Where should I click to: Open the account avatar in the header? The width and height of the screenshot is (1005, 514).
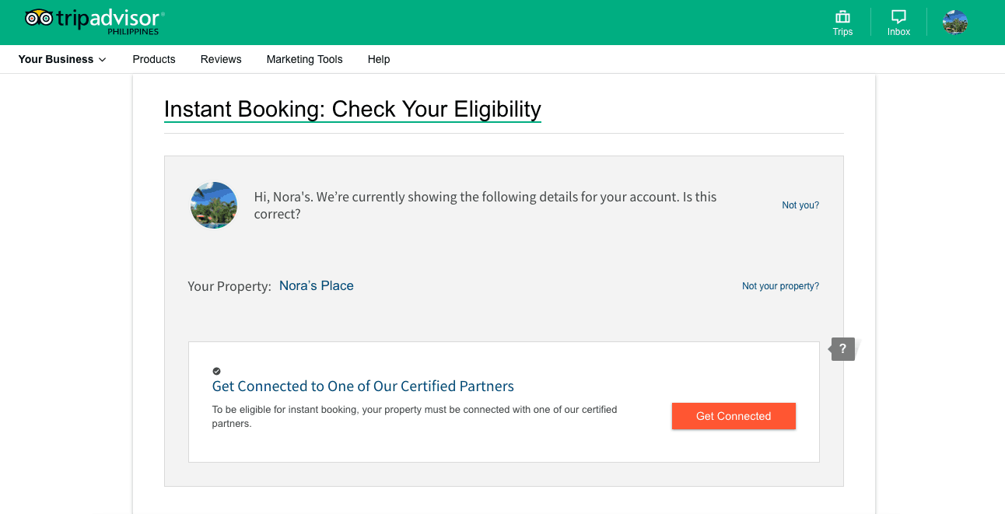point(954,23)
